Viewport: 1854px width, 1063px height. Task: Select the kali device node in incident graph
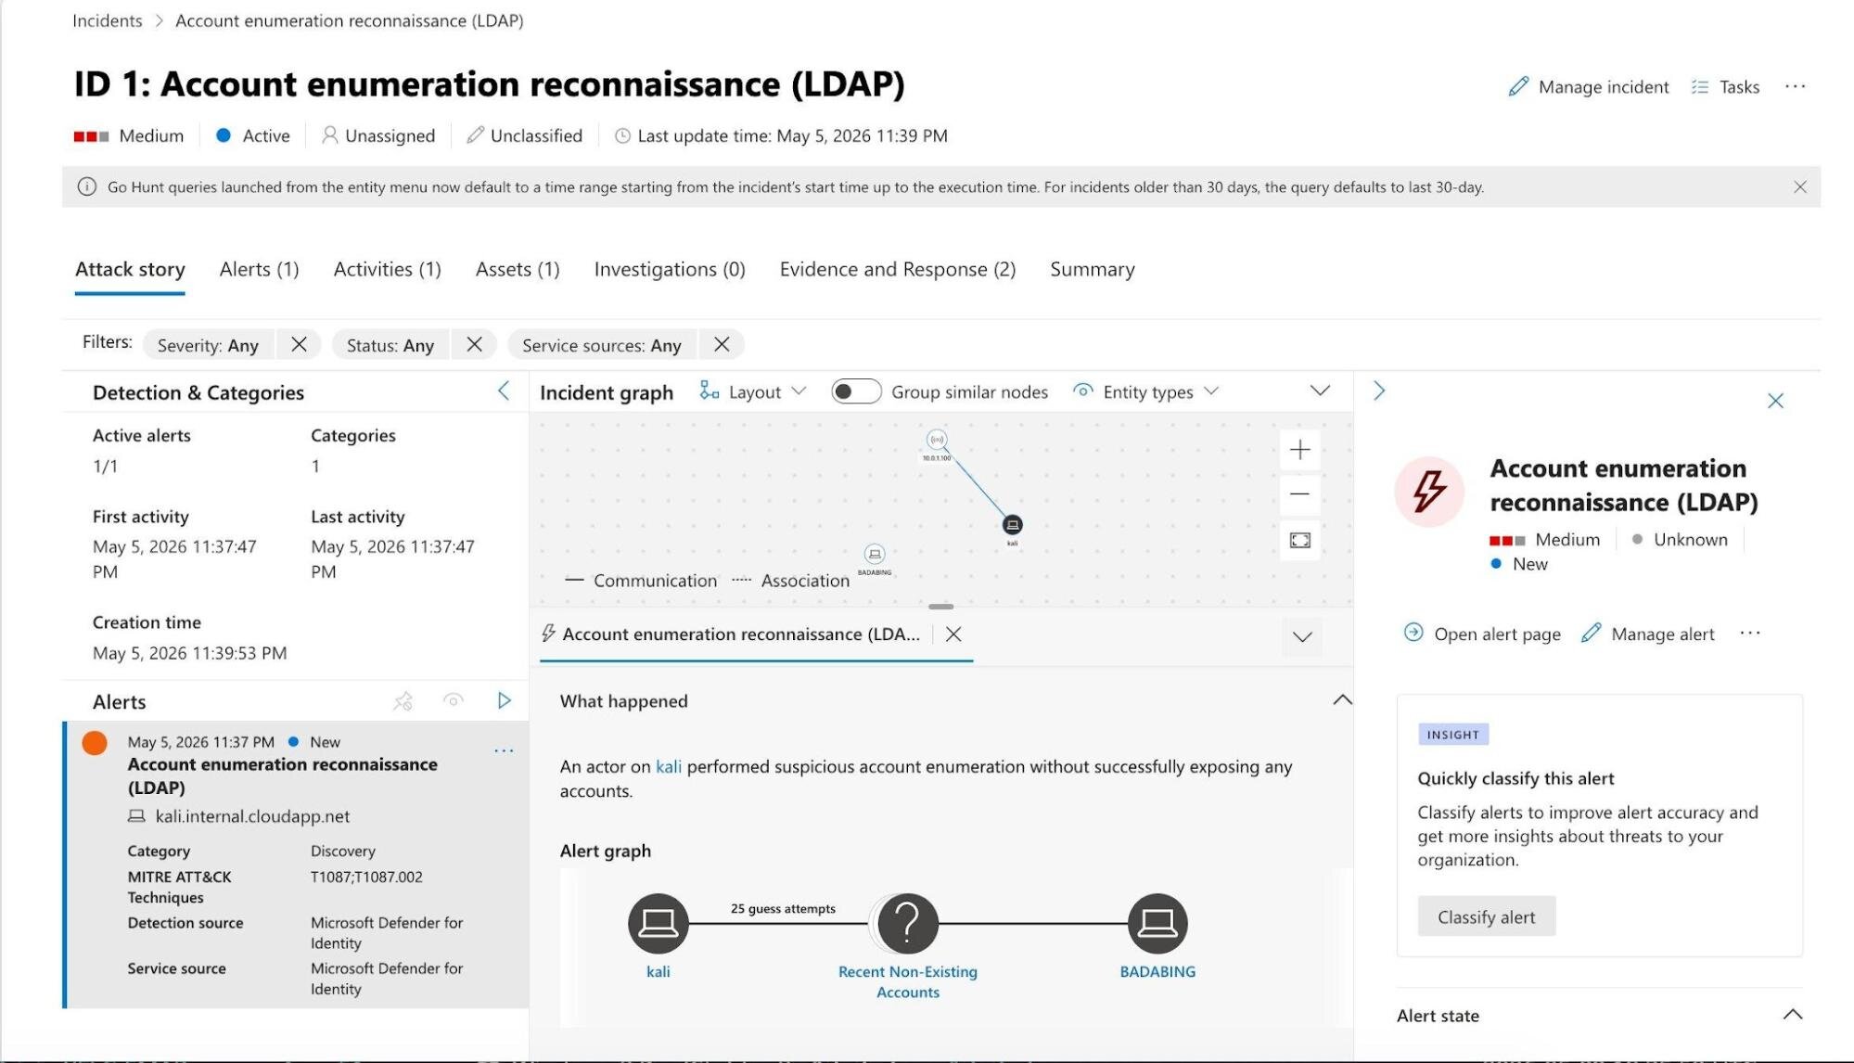click(x=1012, y=525)
